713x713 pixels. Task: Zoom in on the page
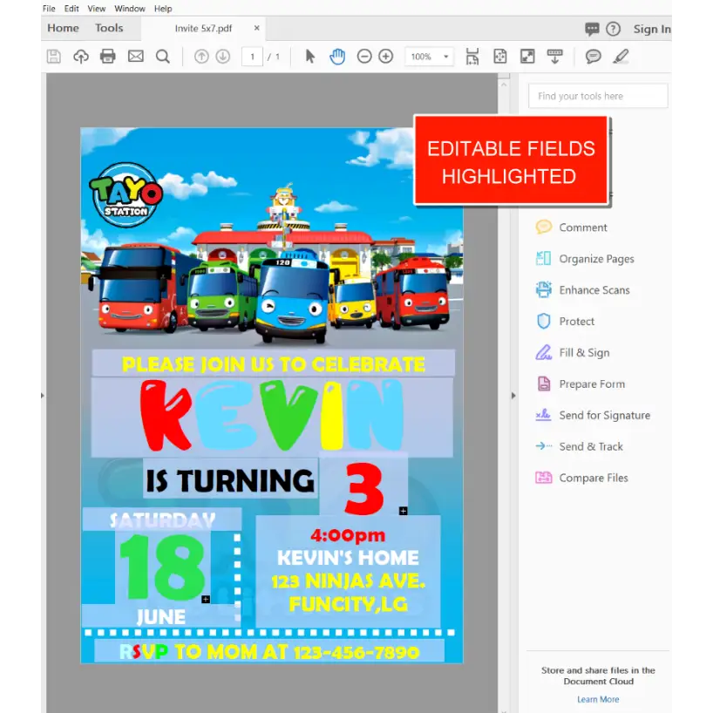pyautogui.click(x=386, y=56)
